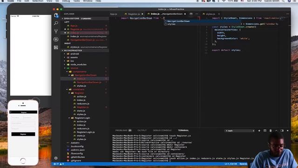
Task: Maximize panel with the up chevron
Action: (x=276, y=131)
